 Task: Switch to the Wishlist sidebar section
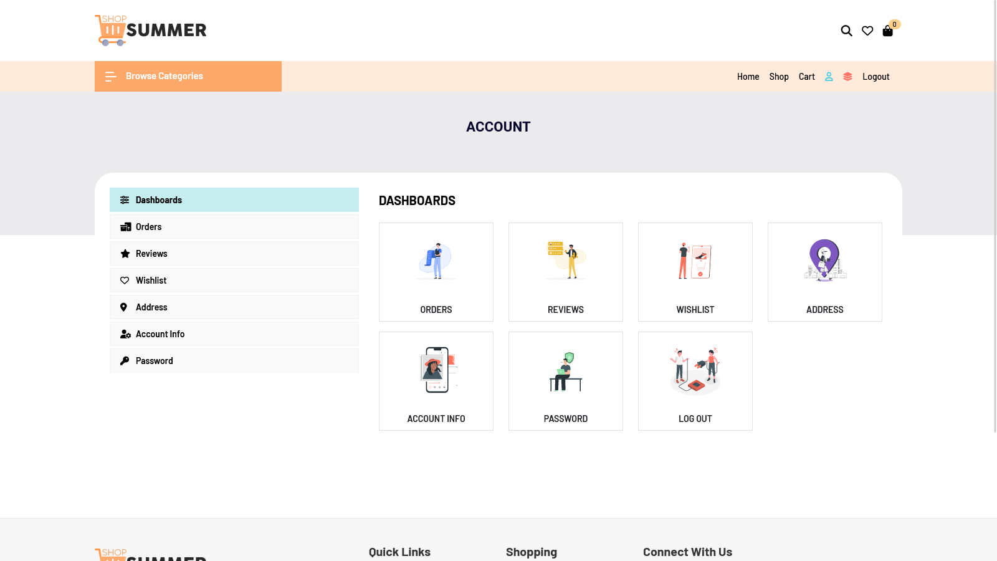tap(151, 280)
